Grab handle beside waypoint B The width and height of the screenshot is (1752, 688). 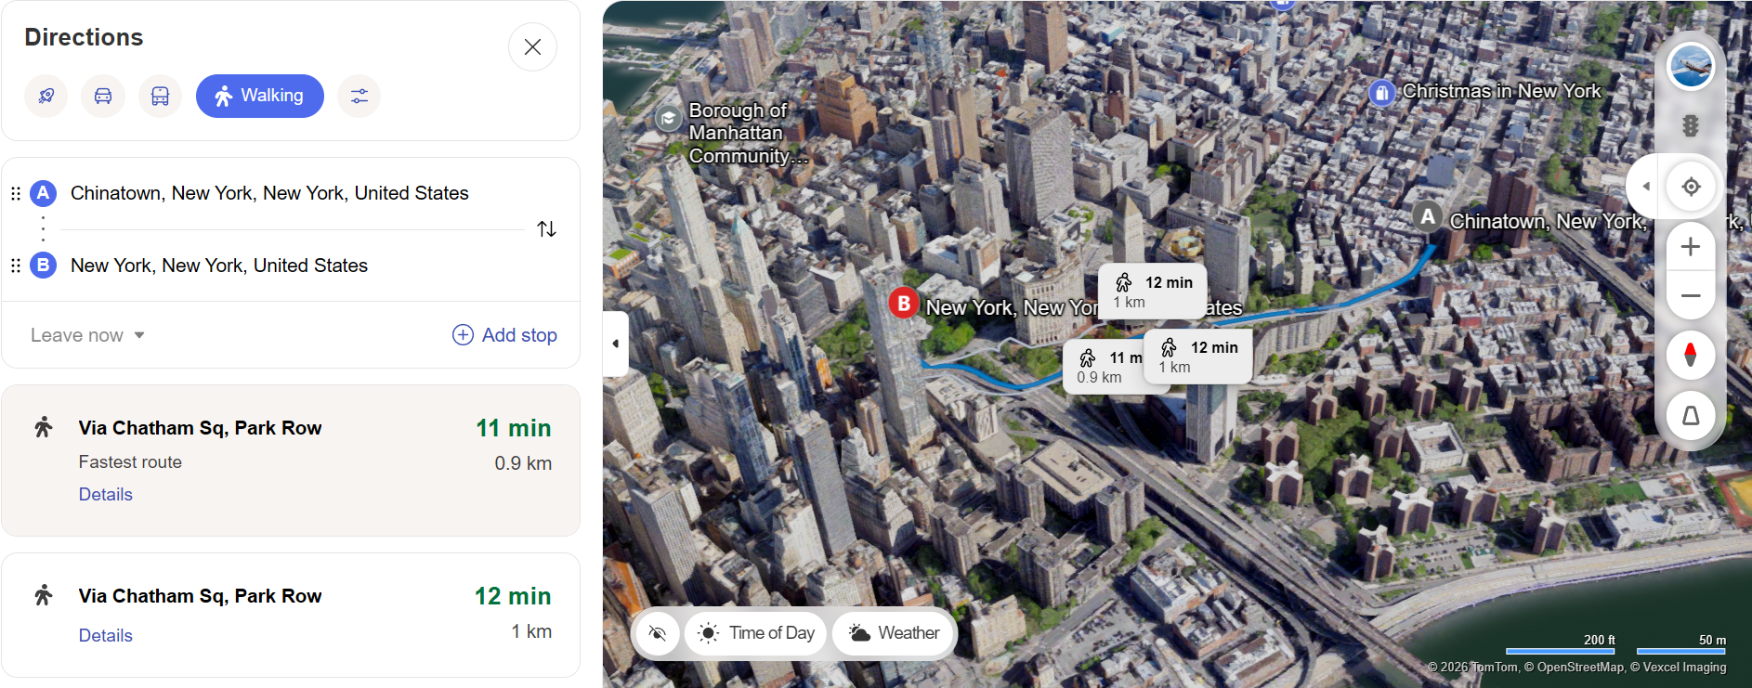point(16,266)
